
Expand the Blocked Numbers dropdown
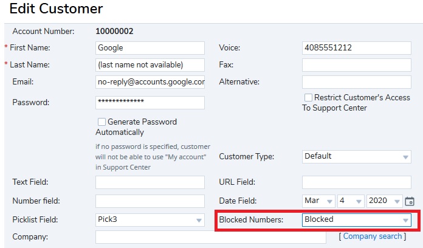pos(356,220)
